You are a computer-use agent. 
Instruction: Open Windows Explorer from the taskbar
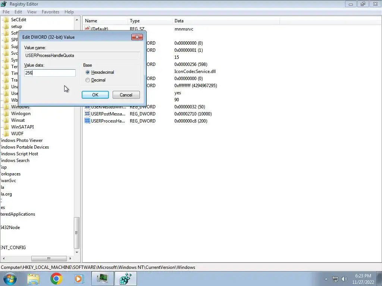click(33, 279)
